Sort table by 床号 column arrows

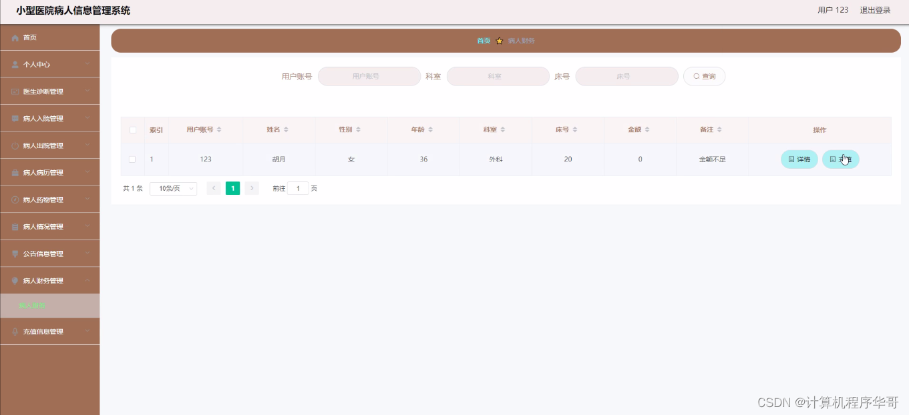[575, 129]
